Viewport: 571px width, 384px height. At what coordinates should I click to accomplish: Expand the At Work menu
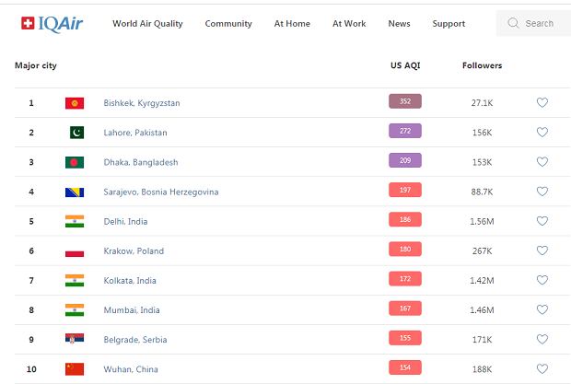pos(349,24)
